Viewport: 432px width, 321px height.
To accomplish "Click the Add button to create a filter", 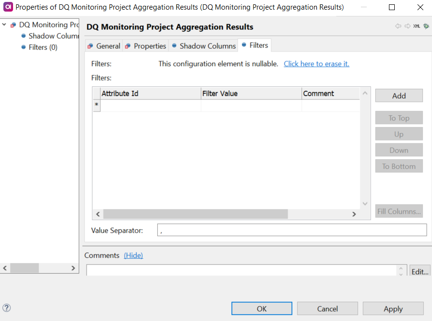I will click(399, 95).
